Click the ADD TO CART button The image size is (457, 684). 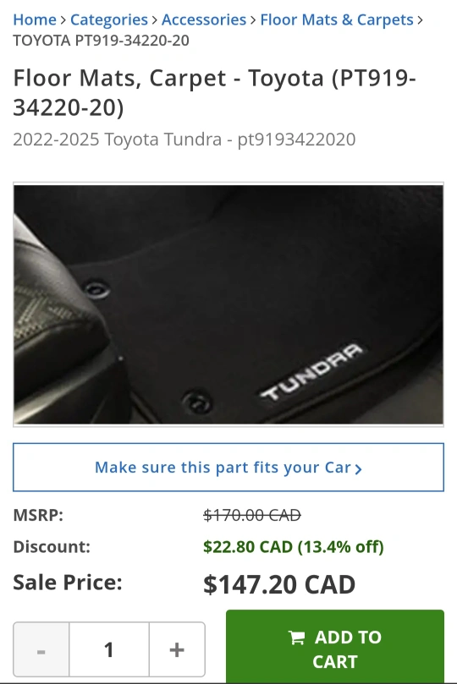(x=335, y=647)
